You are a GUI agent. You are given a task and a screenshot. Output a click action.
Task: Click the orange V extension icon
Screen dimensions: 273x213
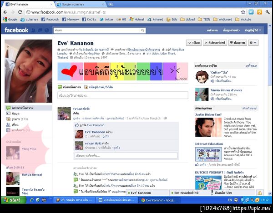tap(259, 12)
